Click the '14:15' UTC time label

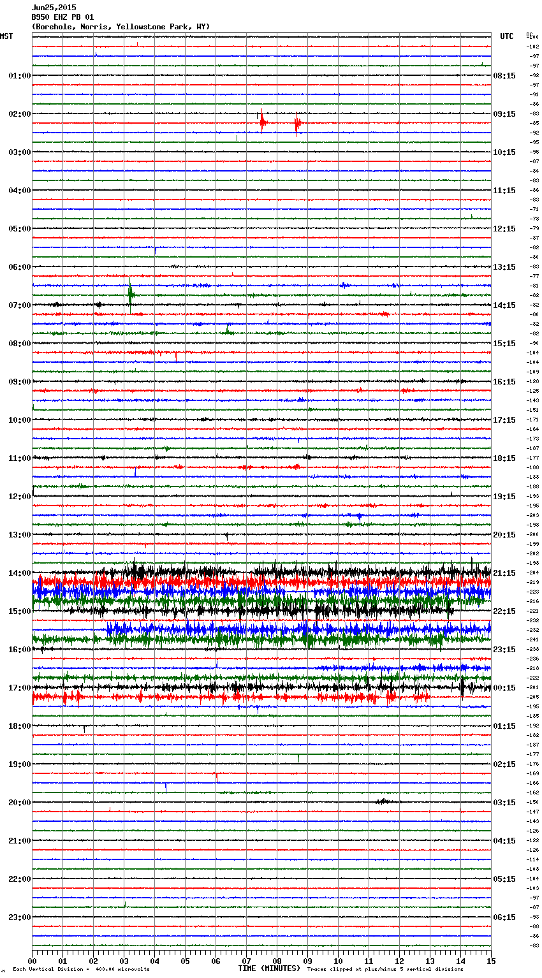[504, 305]
